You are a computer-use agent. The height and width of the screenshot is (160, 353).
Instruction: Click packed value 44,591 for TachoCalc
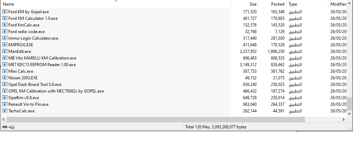point(278,111)
